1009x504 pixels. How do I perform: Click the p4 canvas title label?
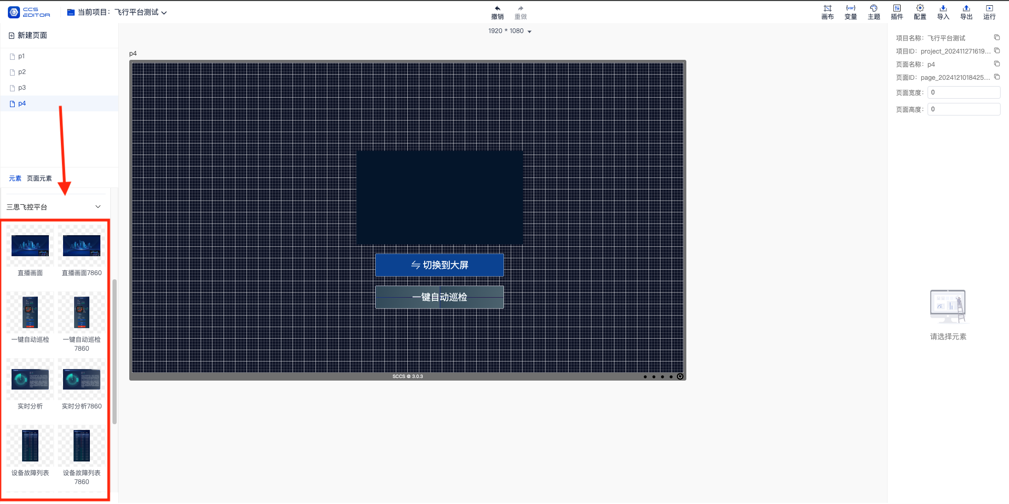(133, 54)
